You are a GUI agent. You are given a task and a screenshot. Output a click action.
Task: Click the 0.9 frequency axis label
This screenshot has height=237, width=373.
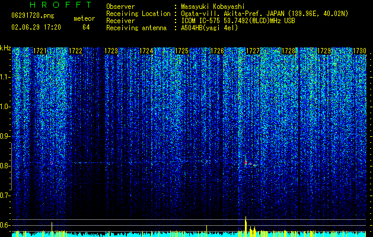click(5, 136)
